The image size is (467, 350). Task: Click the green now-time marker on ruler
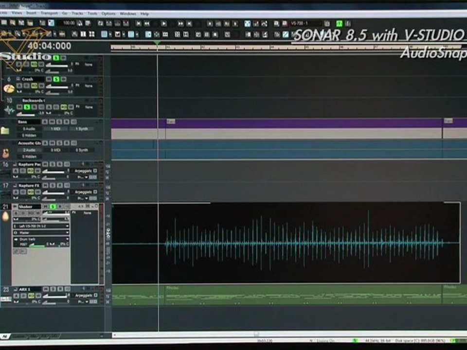pos(157,43)
